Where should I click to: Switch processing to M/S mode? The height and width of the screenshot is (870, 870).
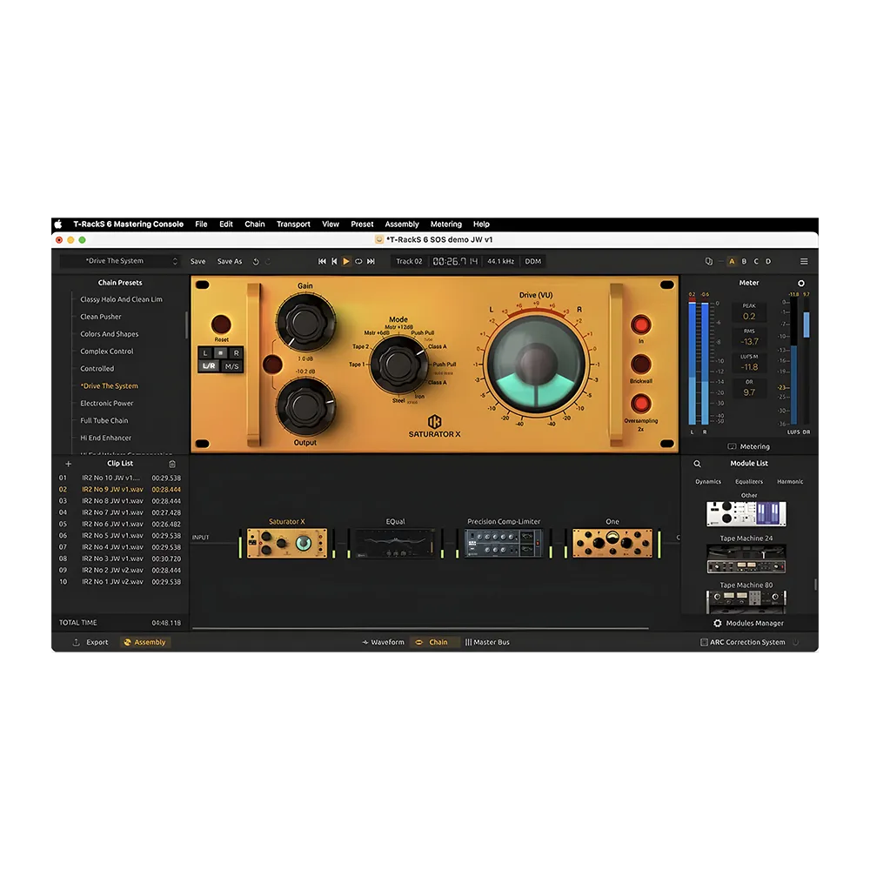point(232,366)
